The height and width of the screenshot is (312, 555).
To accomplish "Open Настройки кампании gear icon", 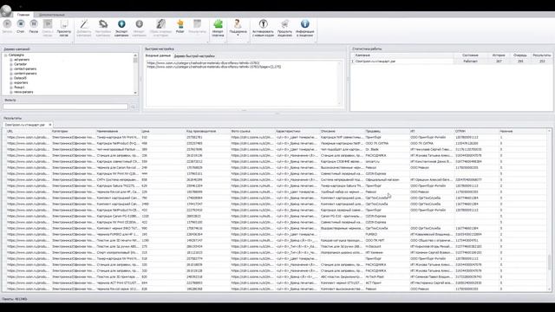I will (103, 29).
